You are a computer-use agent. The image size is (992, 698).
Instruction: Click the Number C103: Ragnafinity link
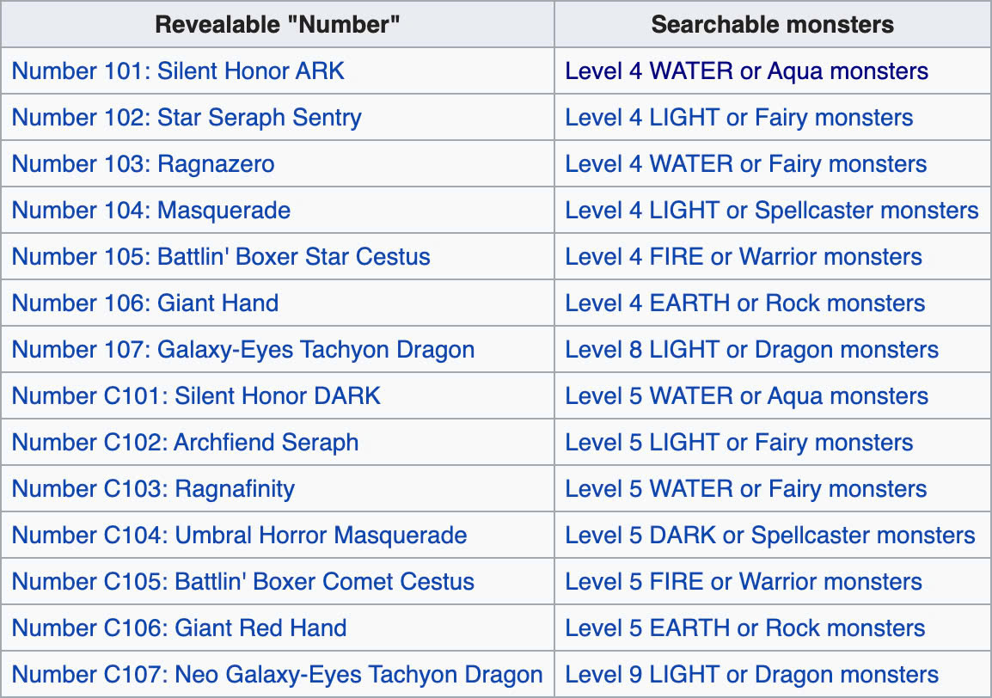coord(153,488)
